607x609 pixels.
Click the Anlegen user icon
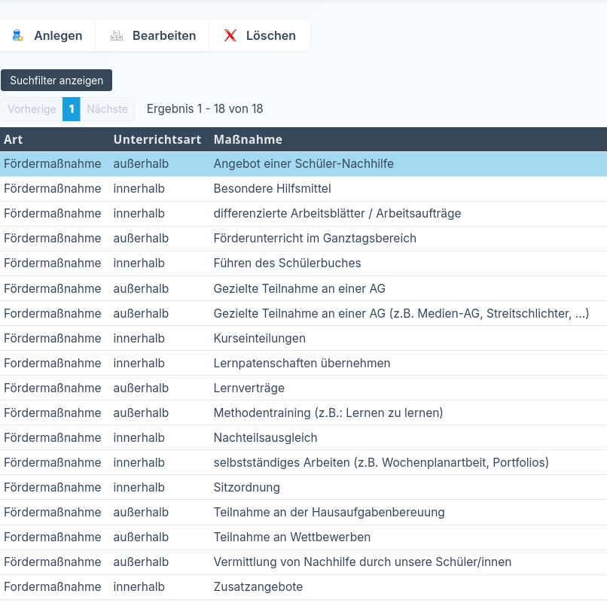(17, 35)
